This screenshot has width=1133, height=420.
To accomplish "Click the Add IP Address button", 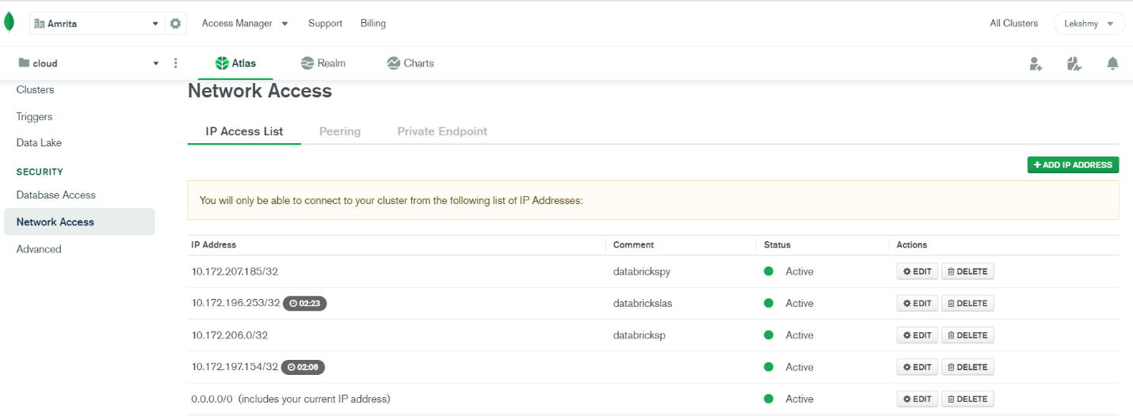I will (1073, 165).
